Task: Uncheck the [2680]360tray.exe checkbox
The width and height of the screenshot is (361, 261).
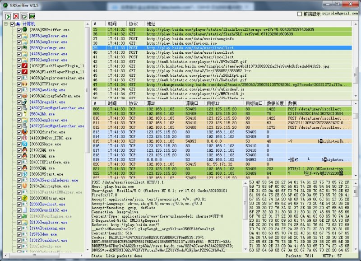Action: point(19,198)
